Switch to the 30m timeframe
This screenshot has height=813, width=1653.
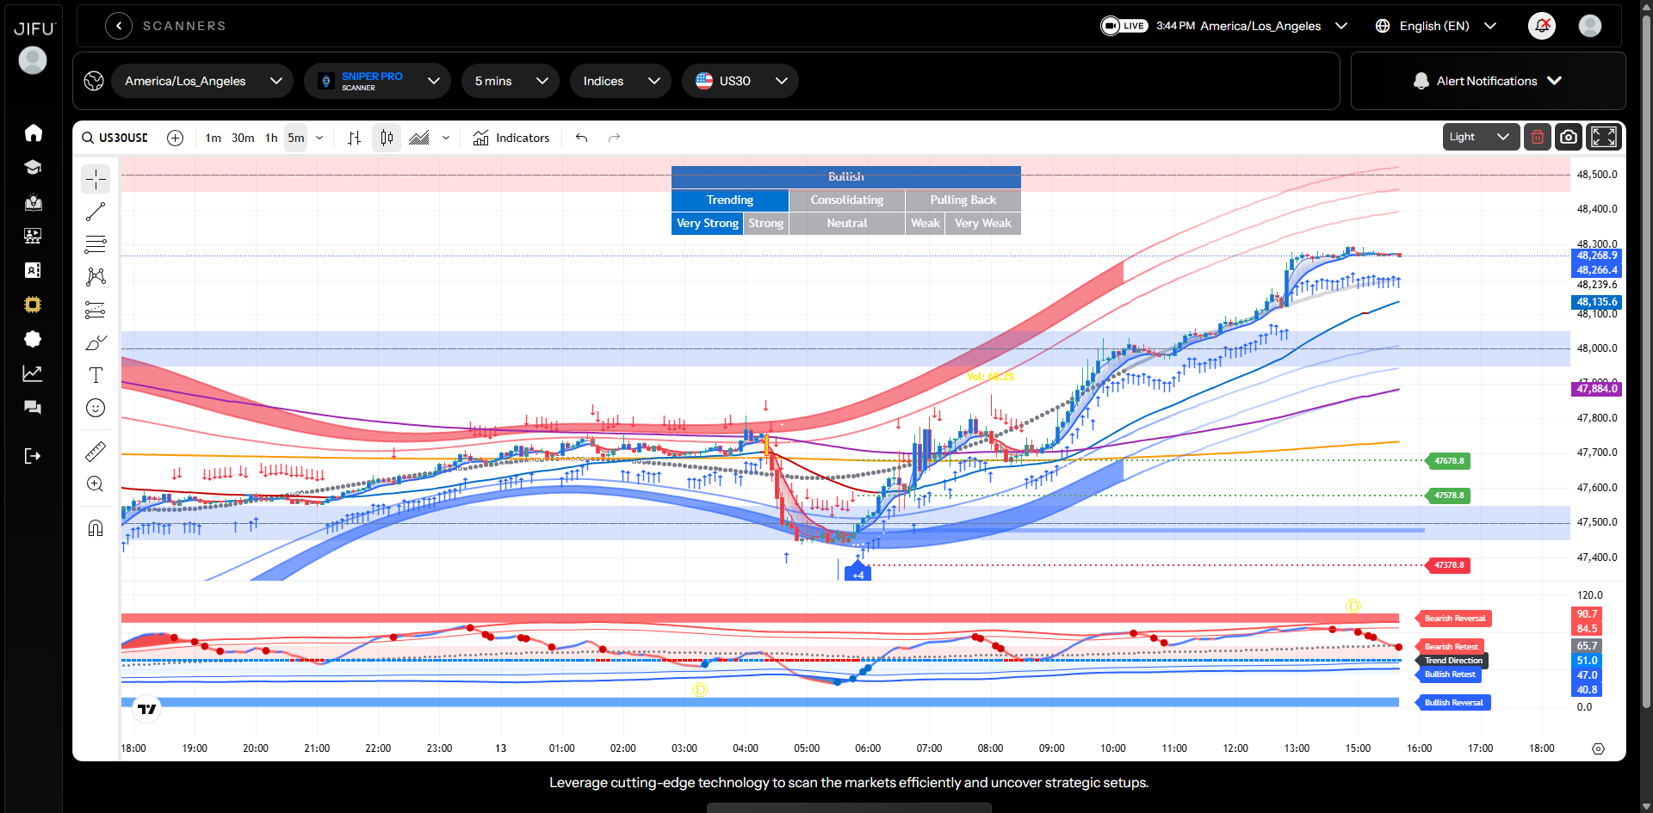(x=243, y=138)
